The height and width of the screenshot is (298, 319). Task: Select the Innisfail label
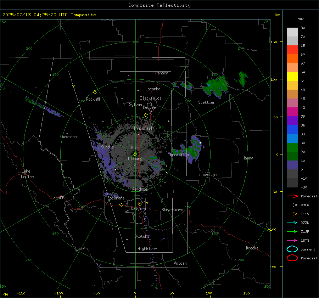click(143, 128)
